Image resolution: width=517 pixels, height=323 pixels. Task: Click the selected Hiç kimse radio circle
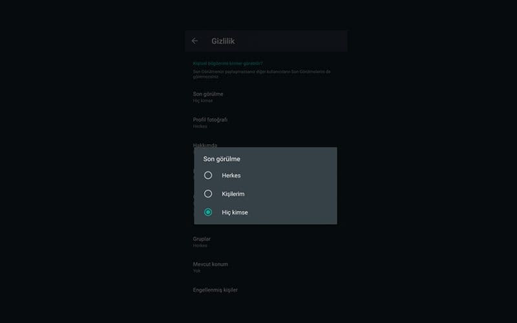[208, 212]
